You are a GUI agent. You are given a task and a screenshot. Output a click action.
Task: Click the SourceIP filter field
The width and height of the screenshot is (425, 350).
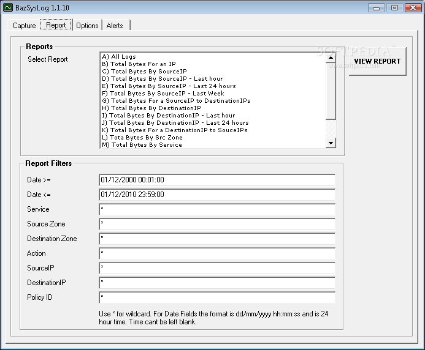pos(217,268)
